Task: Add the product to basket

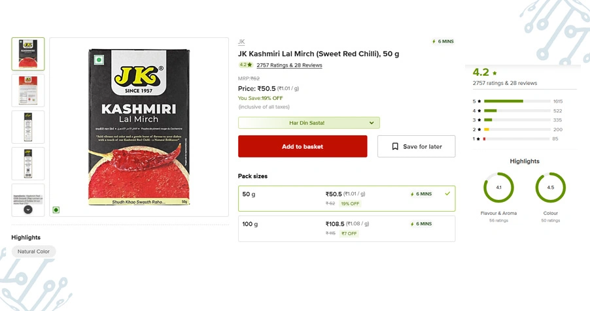Action: point(302,146)
